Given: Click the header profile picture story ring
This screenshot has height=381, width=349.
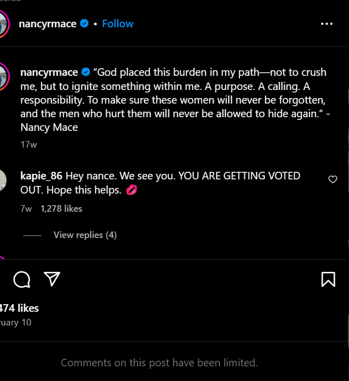Looking at the screenshot, I should click(x=4, y=24).
